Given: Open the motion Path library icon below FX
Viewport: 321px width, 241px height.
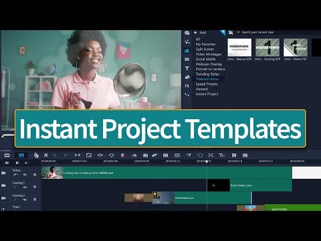Looking at the screenshot, I should tap(187, 95).
